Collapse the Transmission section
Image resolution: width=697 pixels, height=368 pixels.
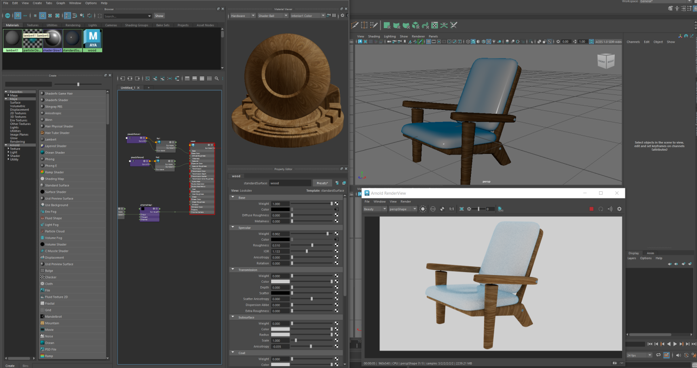[232, 270]
